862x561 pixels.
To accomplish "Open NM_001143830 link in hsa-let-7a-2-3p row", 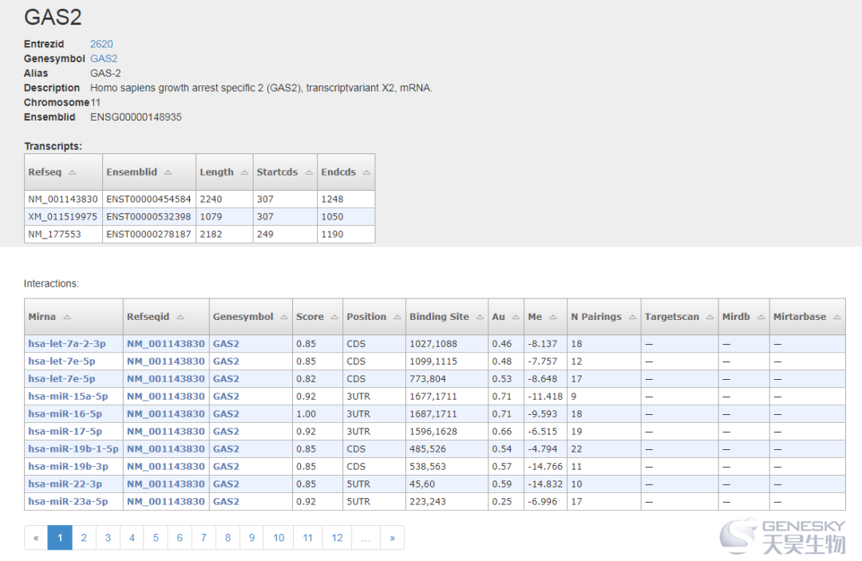I will [165, 344].
